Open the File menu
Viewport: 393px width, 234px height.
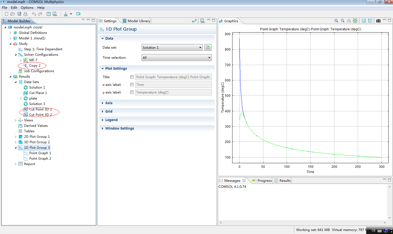pos(4,7)
